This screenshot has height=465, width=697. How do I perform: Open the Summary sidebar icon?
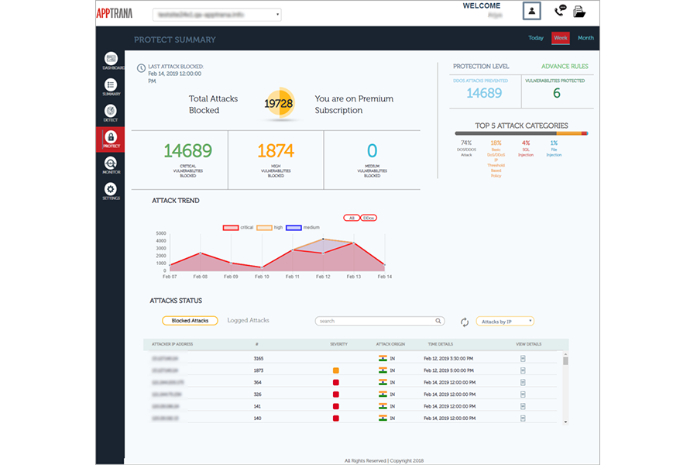click(111, 86)
